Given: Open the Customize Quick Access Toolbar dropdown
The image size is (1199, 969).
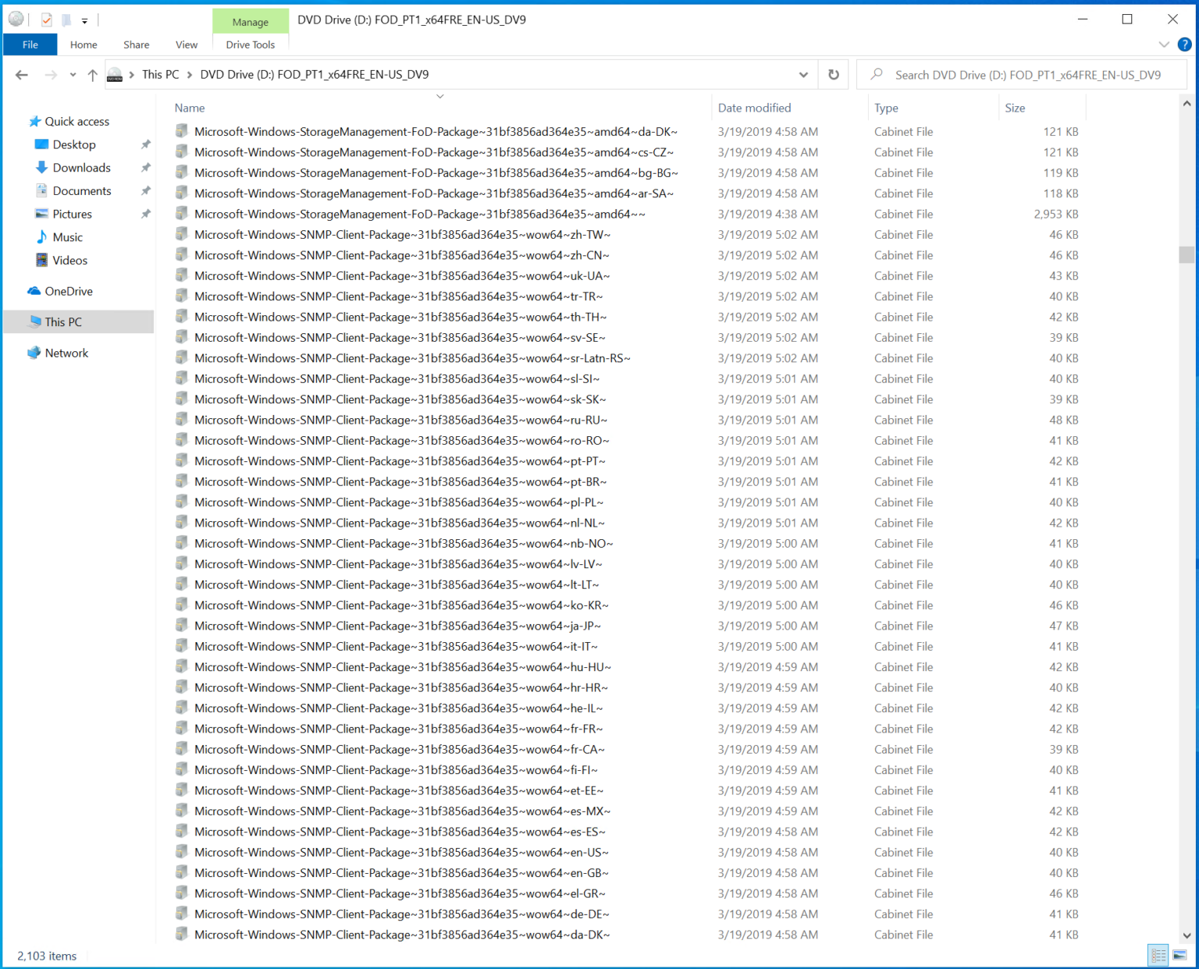Looking at the screenshot, I should click(84, 20).
